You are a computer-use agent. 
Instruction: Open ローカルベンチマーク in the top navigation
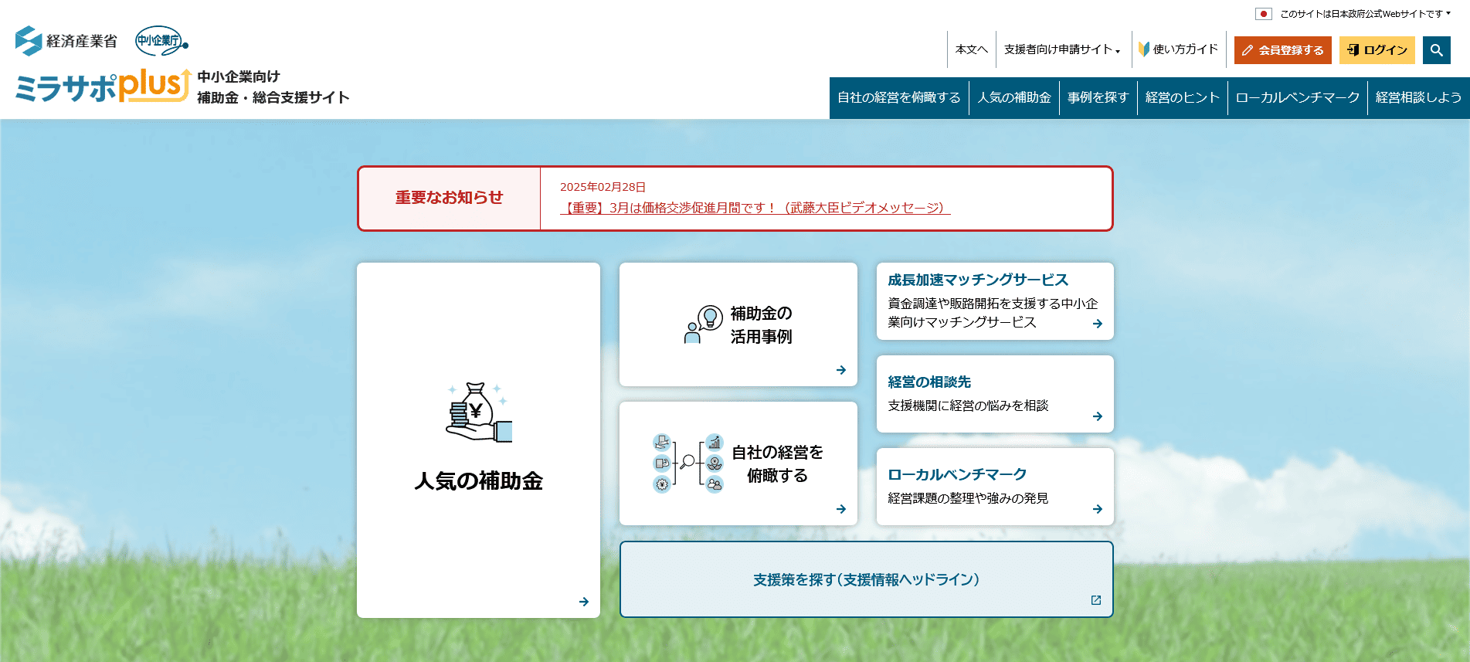(1297, 97)
